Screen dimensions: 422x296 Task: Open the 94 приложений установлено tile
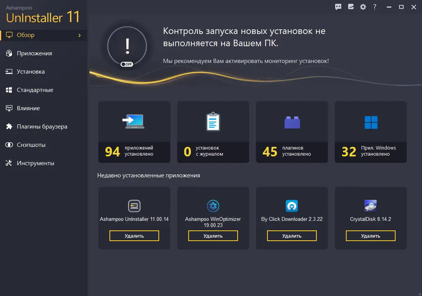(x=134, y=132)
